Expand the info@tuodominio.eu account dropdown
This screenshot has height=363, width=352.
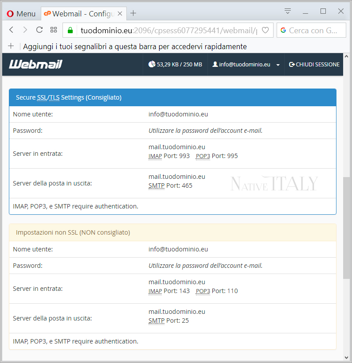click(246, 65)
